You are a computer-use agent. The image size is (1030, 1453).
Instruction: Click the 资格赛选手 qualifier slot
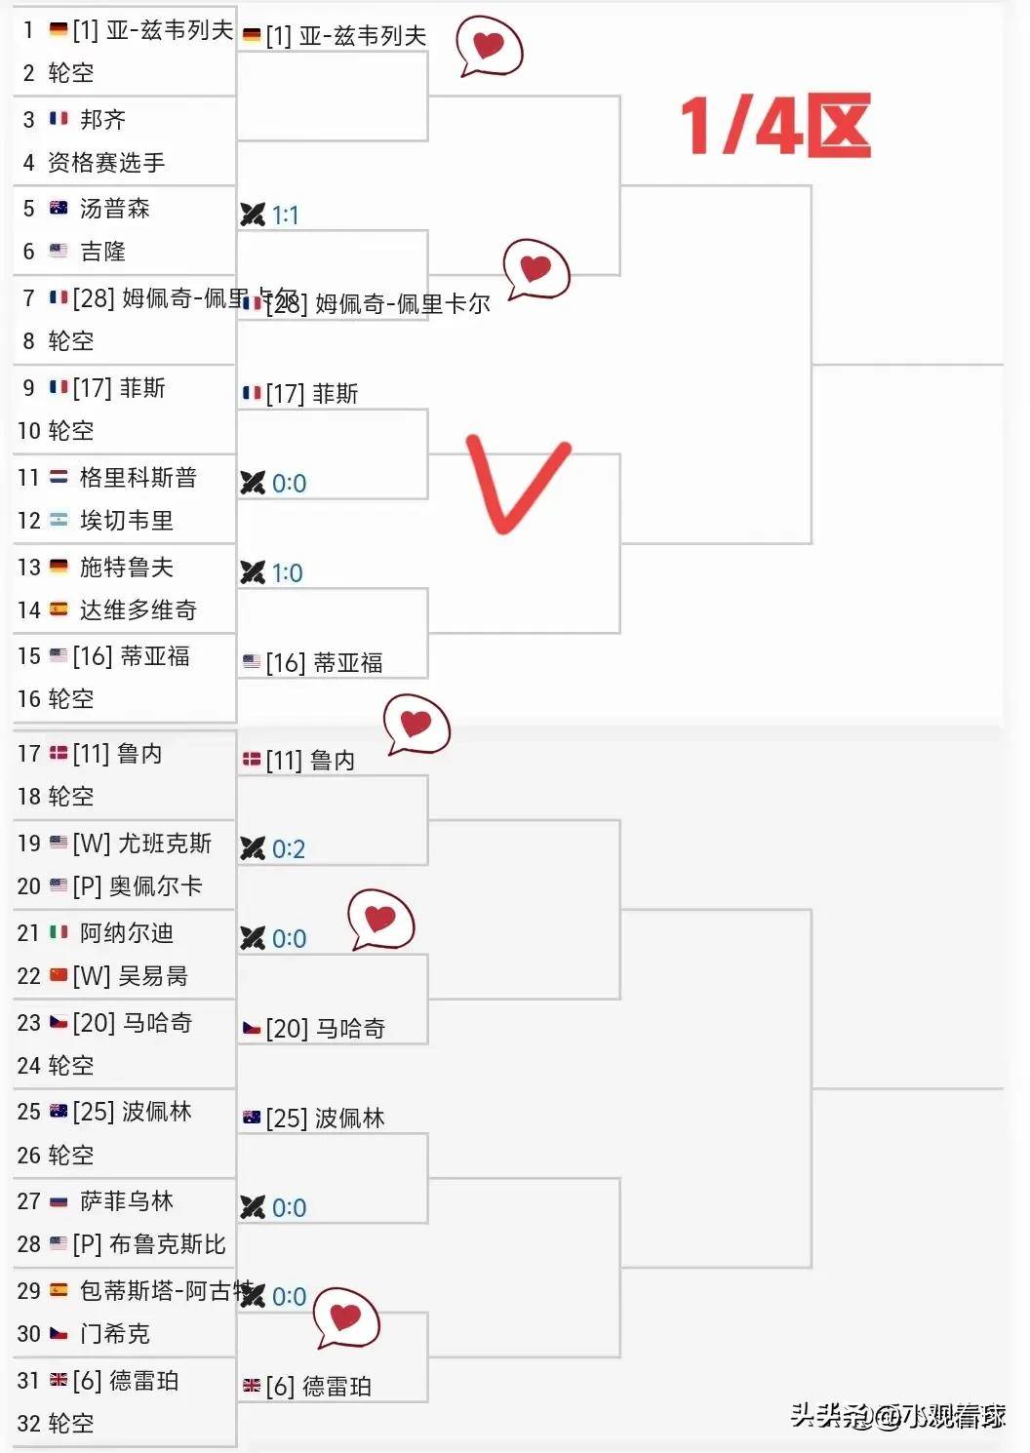pyautogui.click(x=106, y=162)
